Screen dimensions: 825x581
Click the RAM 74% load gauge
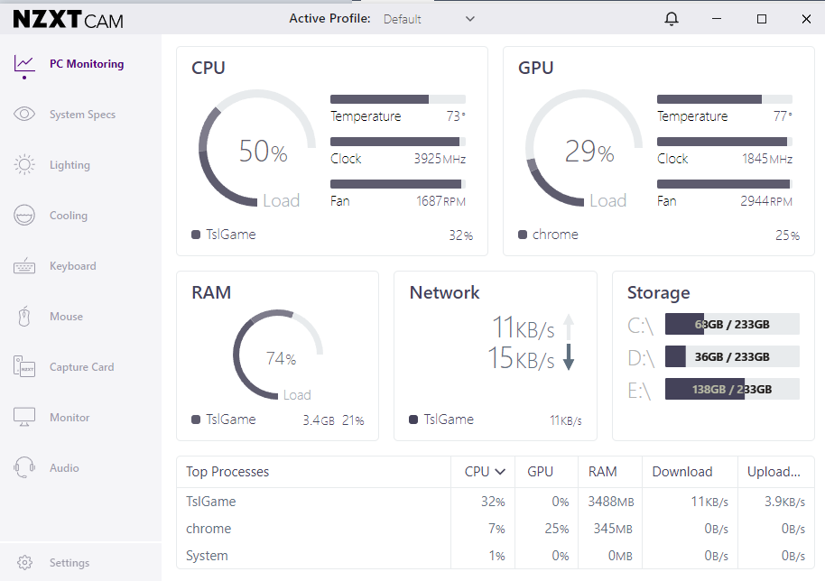(278, 355)
